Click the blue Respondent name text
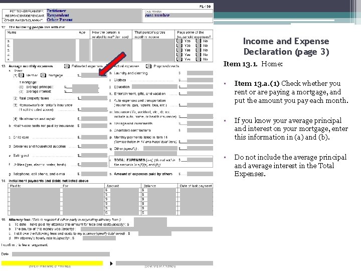 tap(58, 15)
